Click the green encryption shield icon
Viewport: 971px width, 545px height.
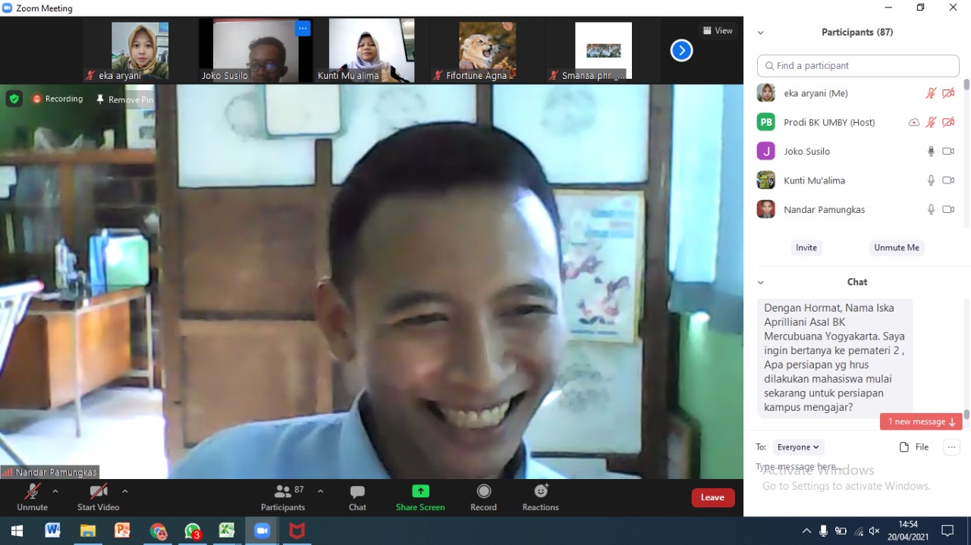14,99
